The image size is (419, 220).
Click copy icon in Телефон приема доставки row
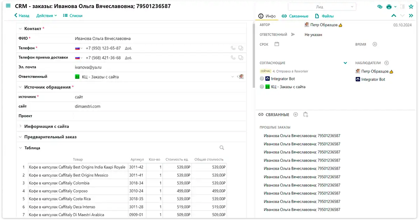pyautogui.click(x=241, y=58)
